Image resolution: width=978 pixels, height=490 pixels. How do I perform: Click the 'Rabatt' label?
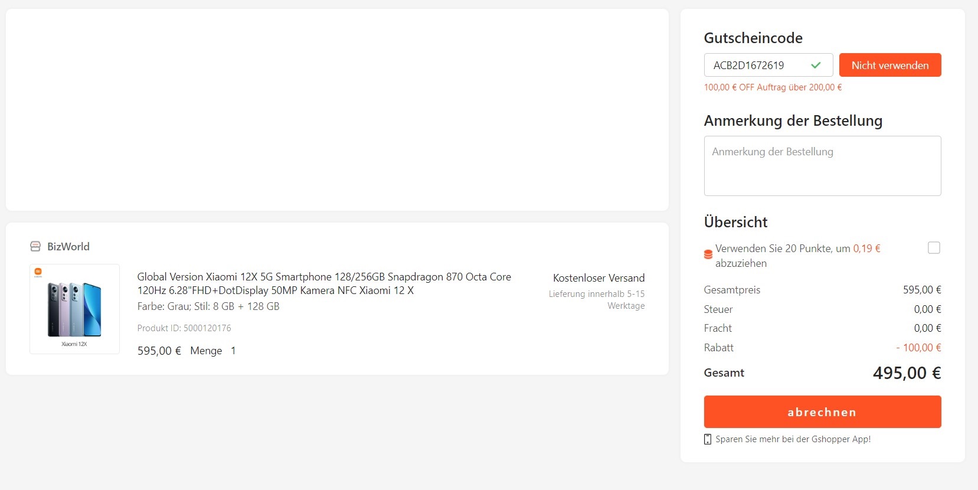pos(719,348)
